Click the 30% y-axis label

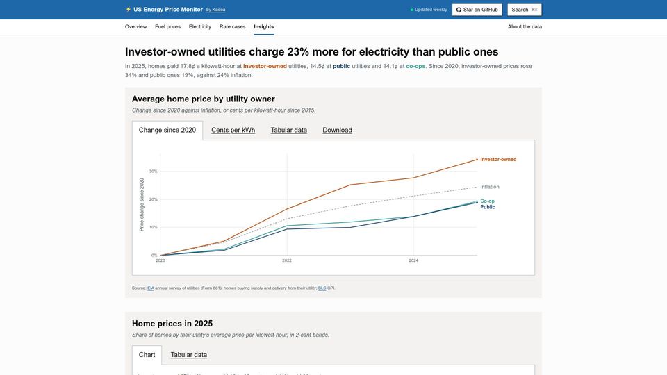(153, 172)
